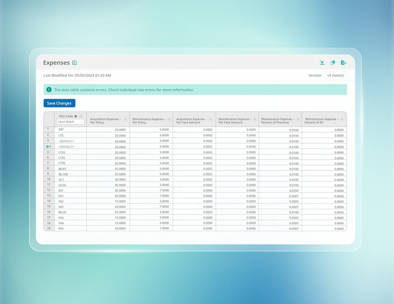Select the WL20 plan code cell
Screen dimensions: 394x304
click(x=71, y=212)
